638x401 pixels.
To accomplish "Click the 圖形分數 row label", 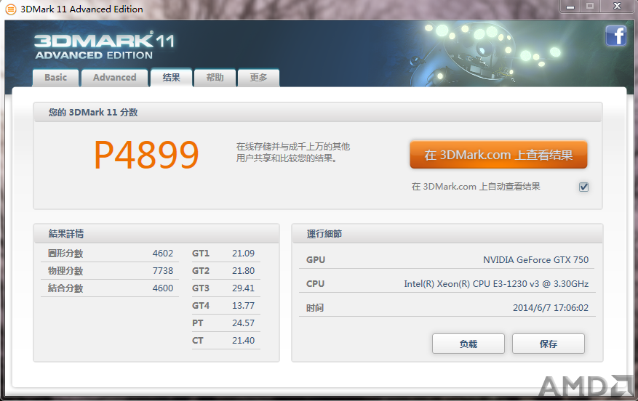I will click(65, 254).
